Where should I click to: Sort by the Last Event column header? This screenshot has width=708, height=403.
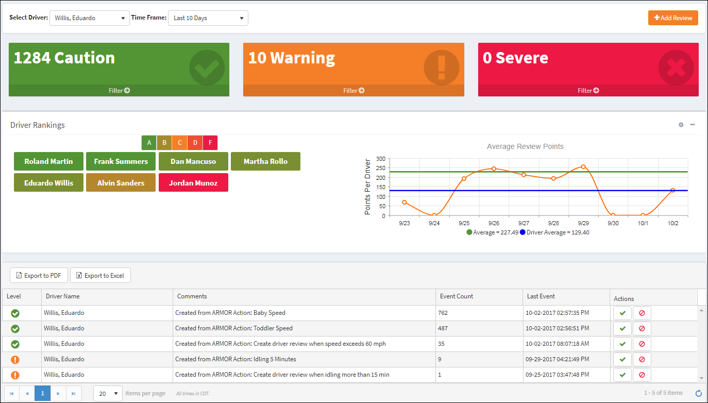(x=566, y=296)
